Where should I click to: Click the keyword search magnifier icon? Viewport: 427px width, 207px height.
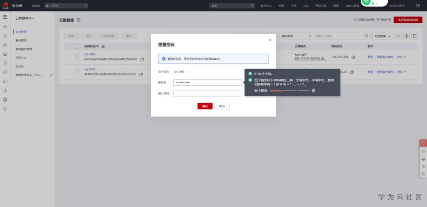[366, 36]
